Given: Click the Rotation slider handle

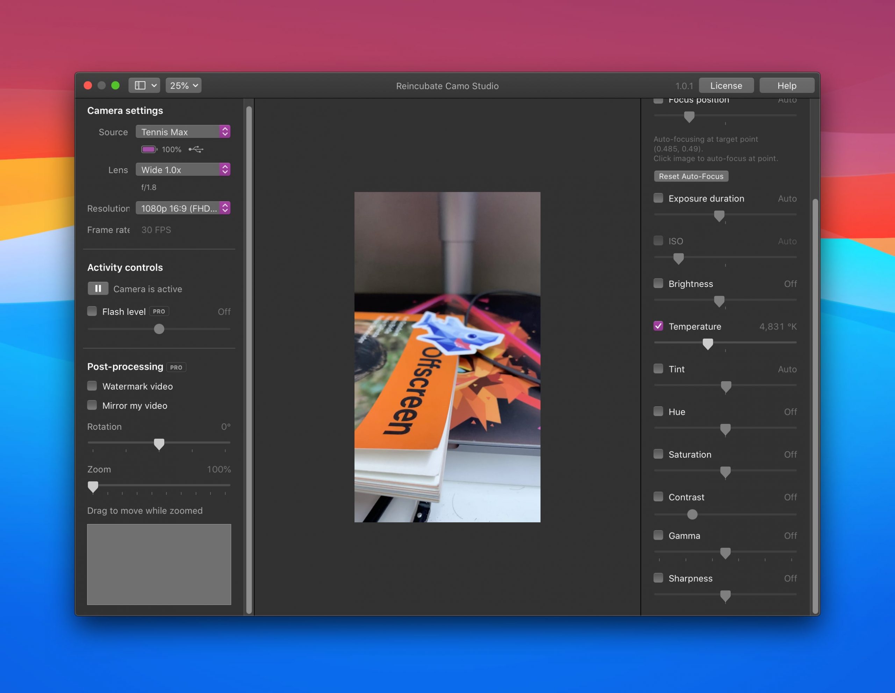Looking at the screenshot, I should tap(159, 444).
